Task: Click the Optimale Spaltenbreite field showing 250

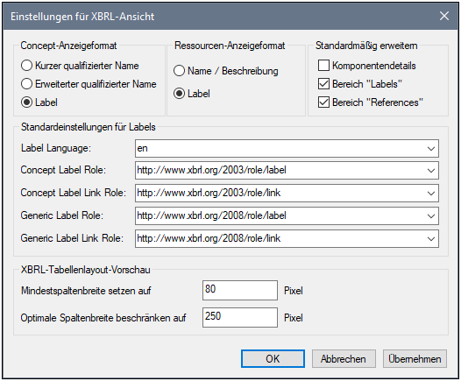Action: [x=240, y=317]
